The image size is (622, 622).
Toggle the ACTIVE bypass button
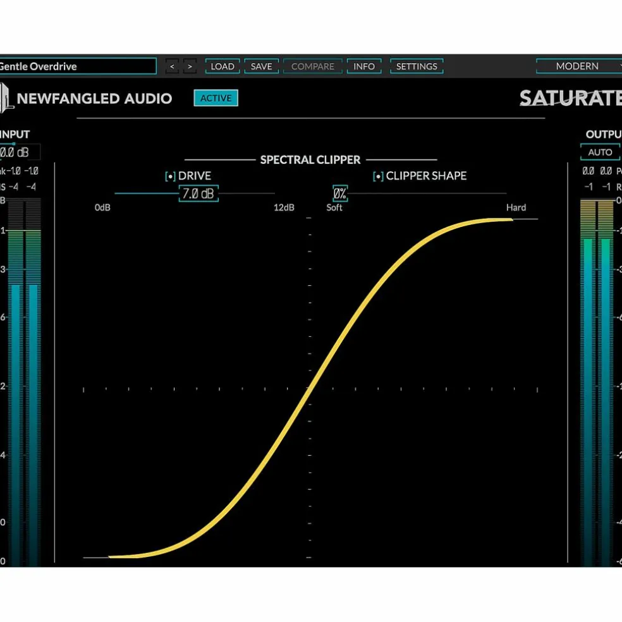[216, 98]
